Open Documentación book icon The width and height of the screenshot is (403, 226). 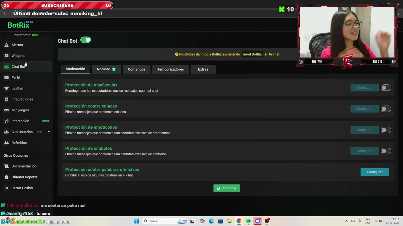click(x=6, y=166)
